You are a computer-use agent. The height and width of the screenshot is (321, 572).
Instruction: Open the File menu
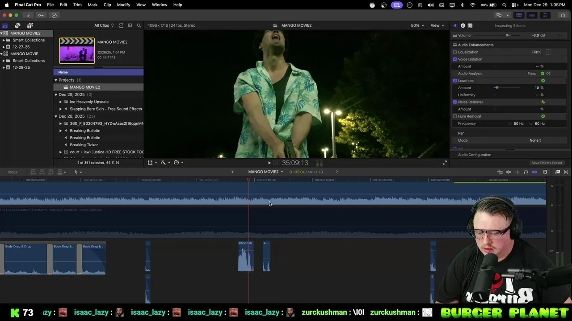[50, 5]
